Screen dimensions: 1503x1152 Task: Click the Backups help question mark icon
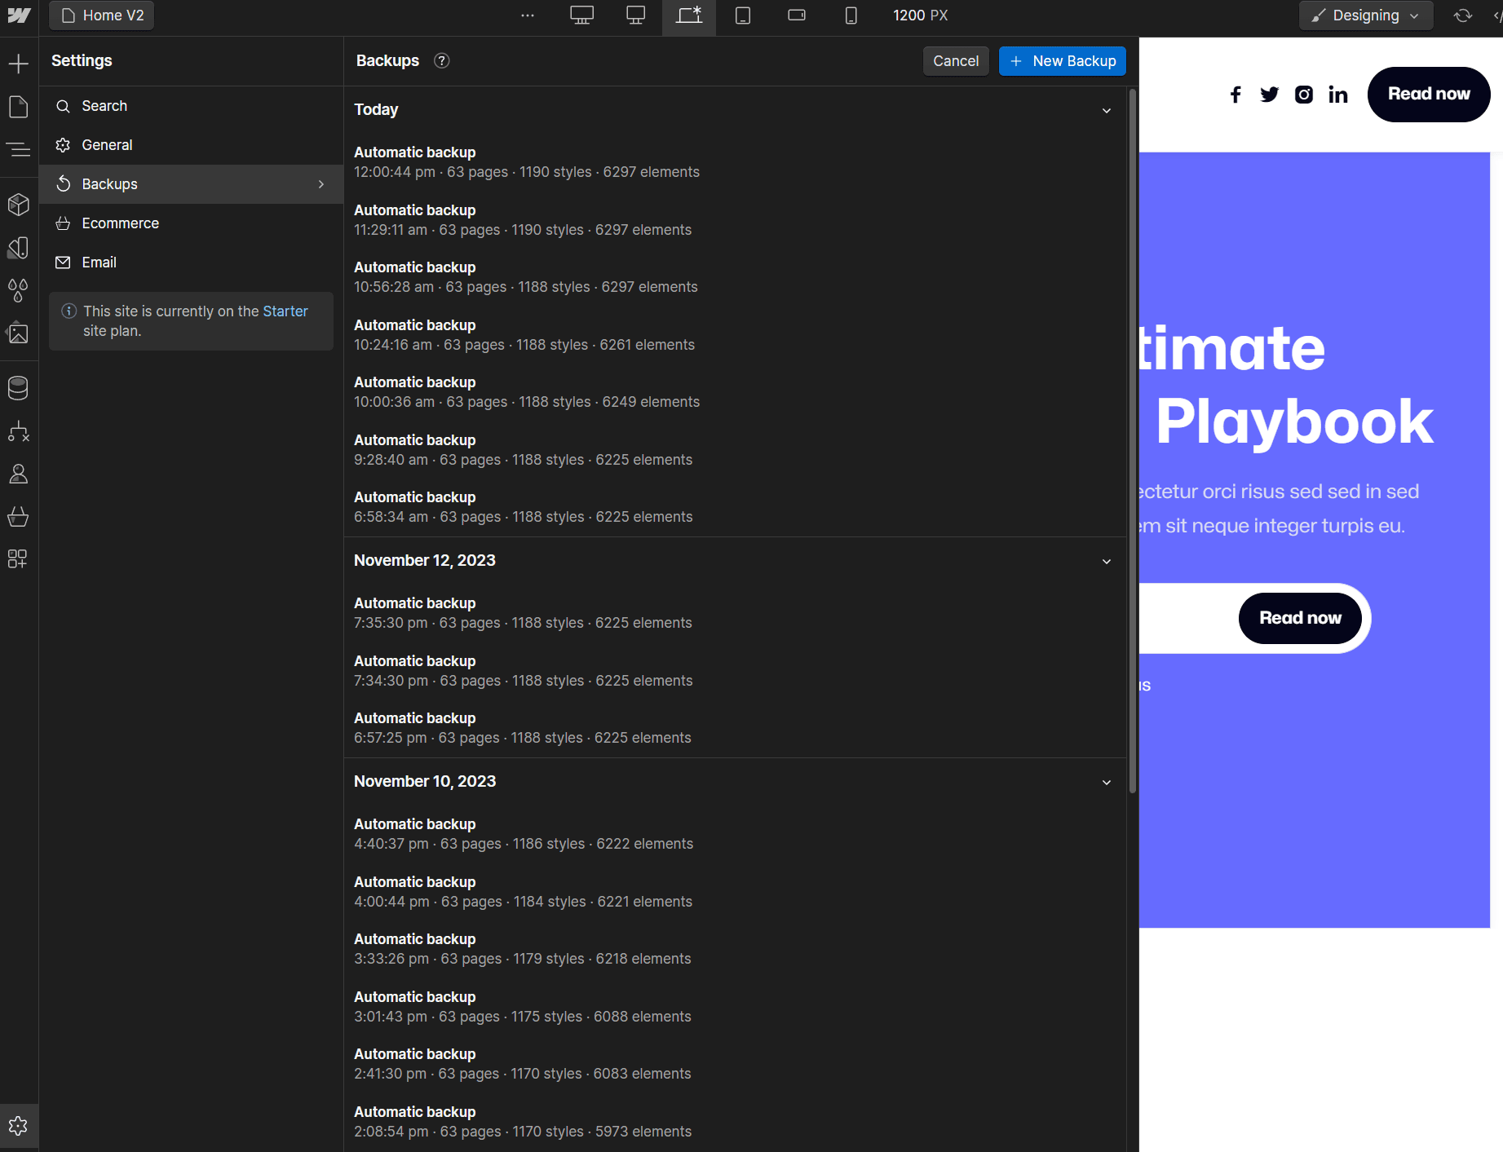pyautogui.click(x=442, y=61)
